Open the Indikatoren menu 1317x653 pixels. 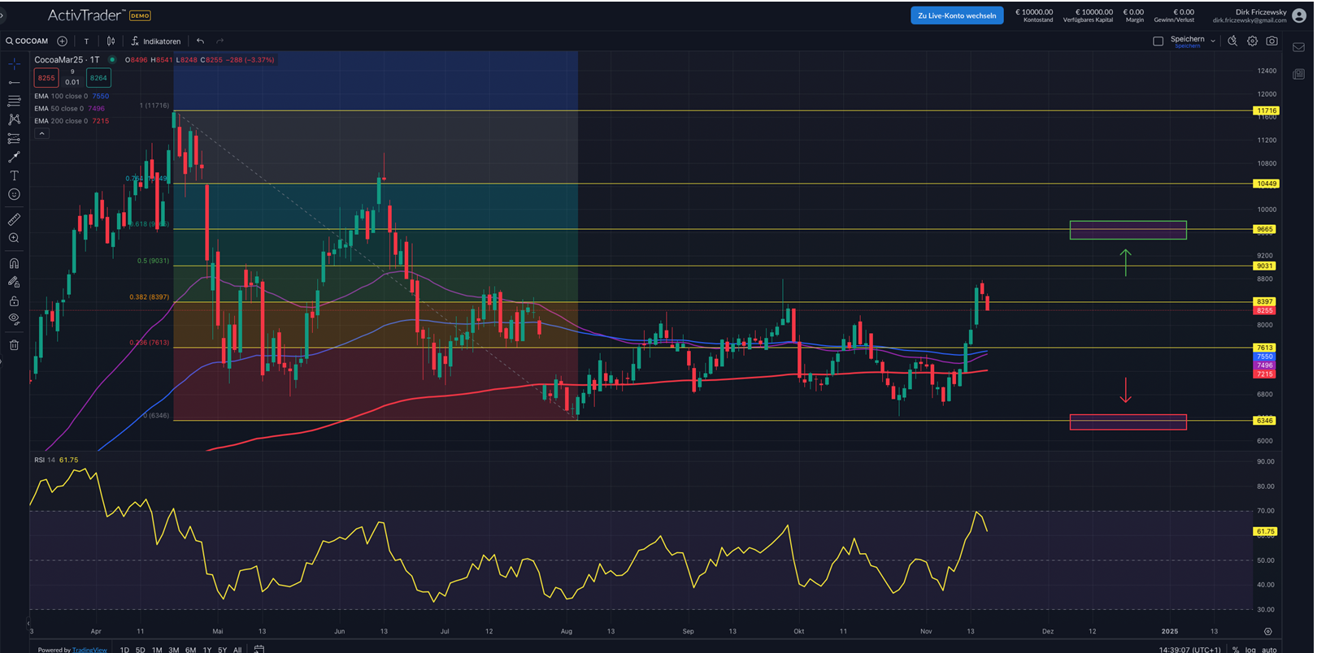pos(155,41)
